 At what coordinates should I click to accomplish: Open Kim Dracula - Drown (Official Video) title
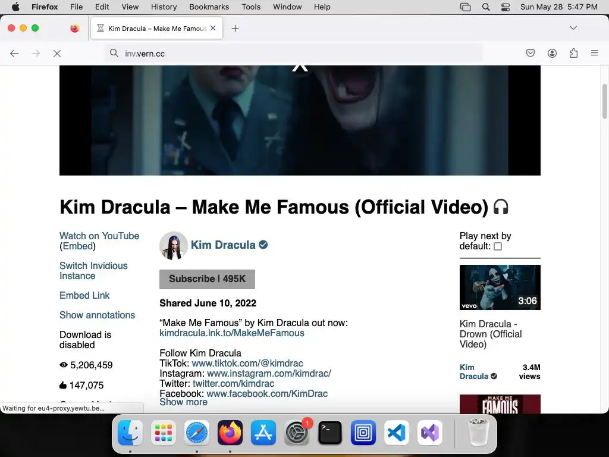491,334
